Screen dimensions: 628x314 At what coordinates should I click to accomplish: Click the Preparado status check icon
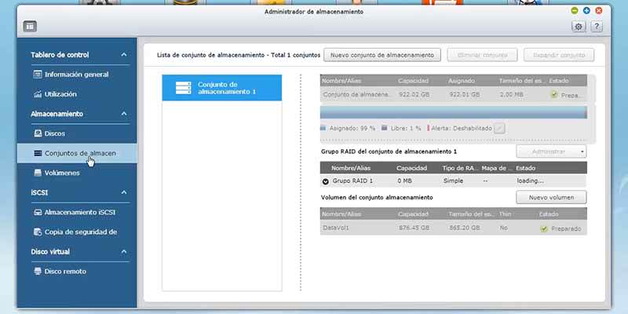543,228
